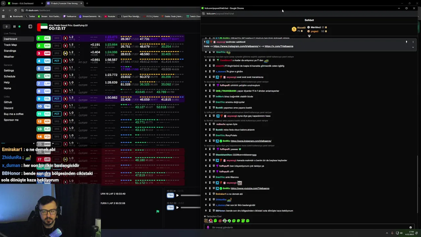Open the Twitter bookmark
Viewport: 421px width, 237px height.
click(30, 16)
